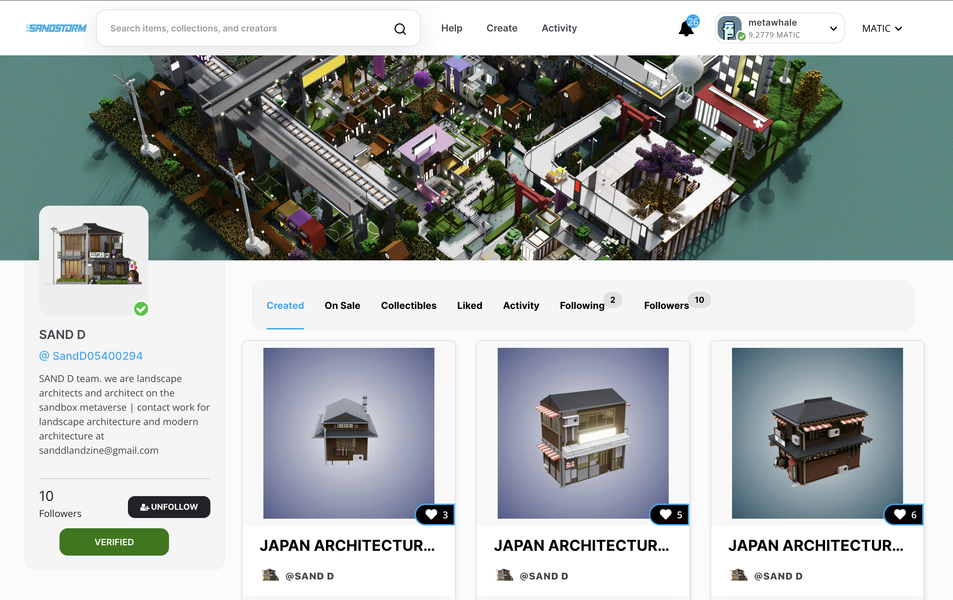Switch to the Collectibles tab
953x600 pixels.
(x=408, y=305)
